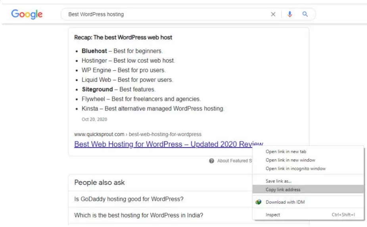367x227 pixels.
Task: Click the About Featured Snippets help icon
Action: (x=212, y=161)
